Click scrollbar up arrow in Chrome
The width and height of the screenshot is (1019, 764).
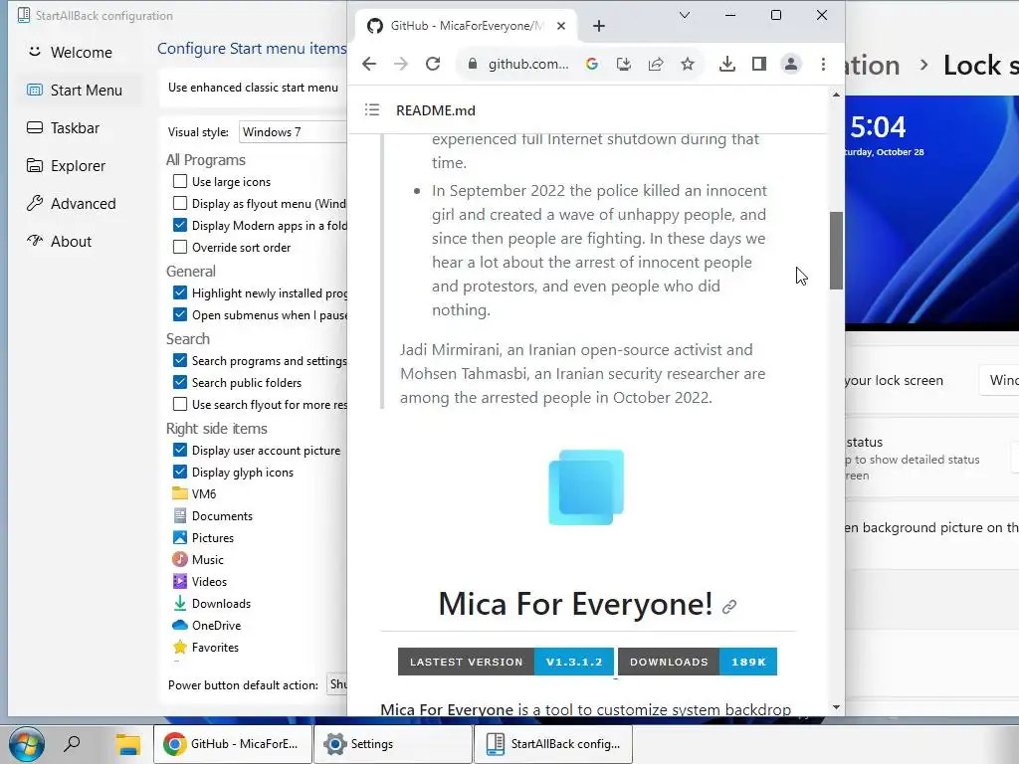836,95
